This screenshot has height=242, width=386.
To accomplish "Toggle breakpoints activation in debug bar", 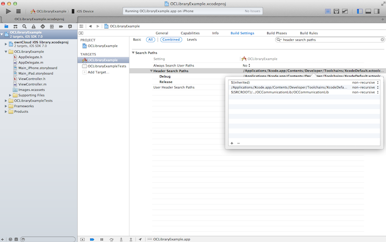I will tap(92, 239).
